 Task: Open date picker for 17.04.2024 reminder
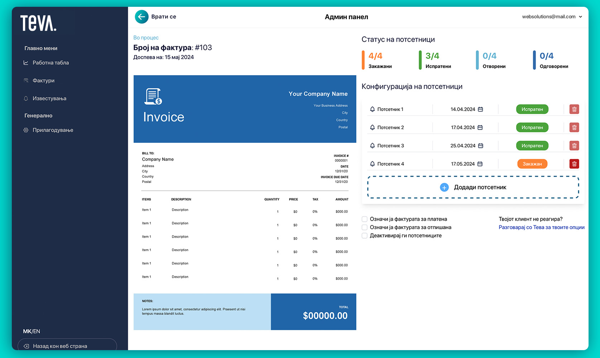pyautogui.click(x=480, y=127)
